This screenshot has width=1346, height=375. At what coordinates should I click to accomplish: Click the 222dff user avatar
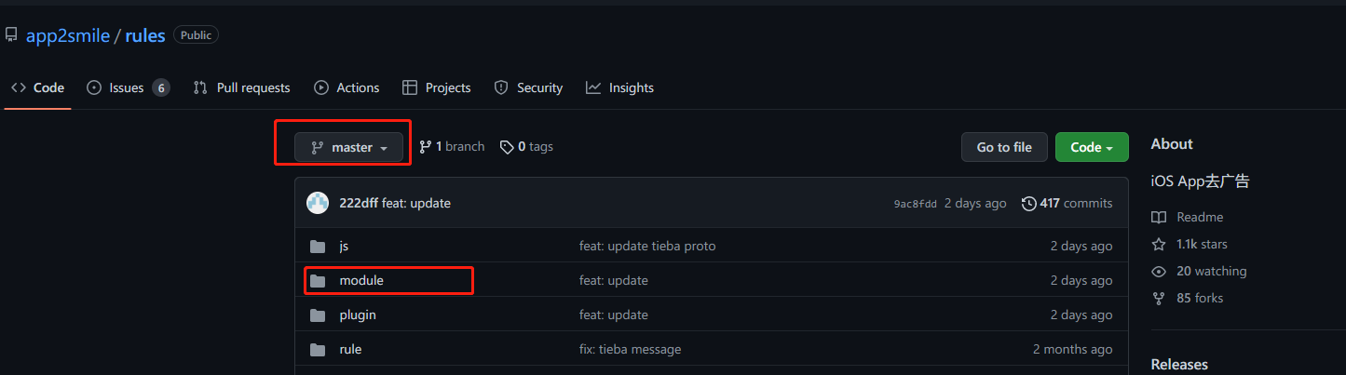point(318,203)
